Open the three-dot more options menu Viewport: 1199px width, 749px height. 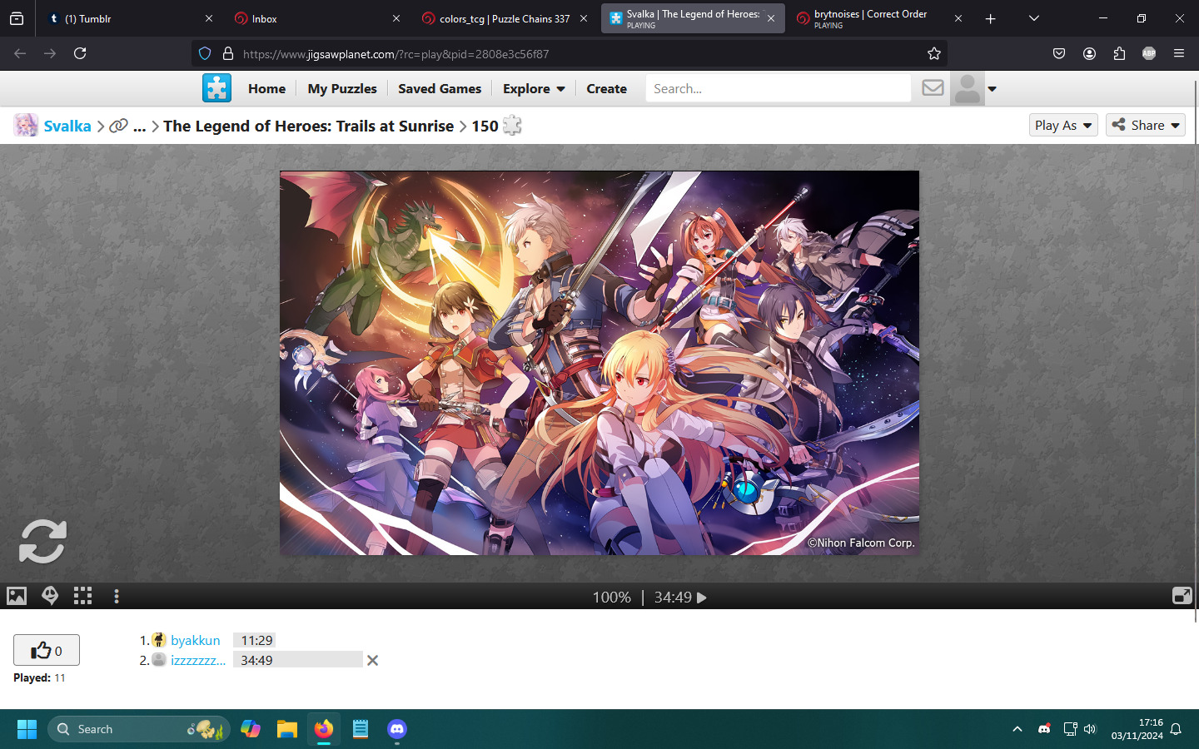(117, 596)
